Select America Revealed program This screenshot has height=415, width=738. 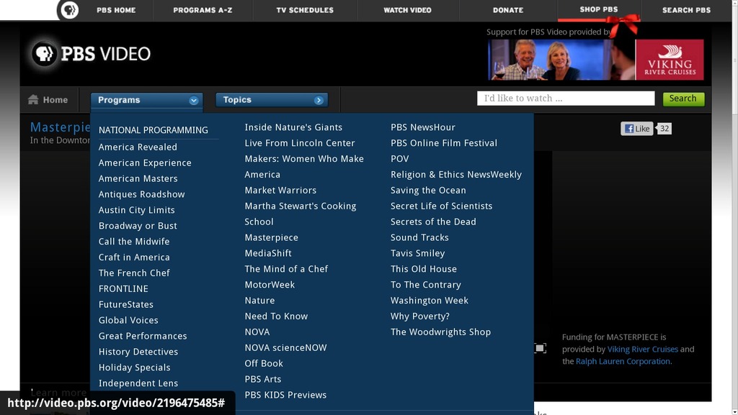tap(138, 147)
